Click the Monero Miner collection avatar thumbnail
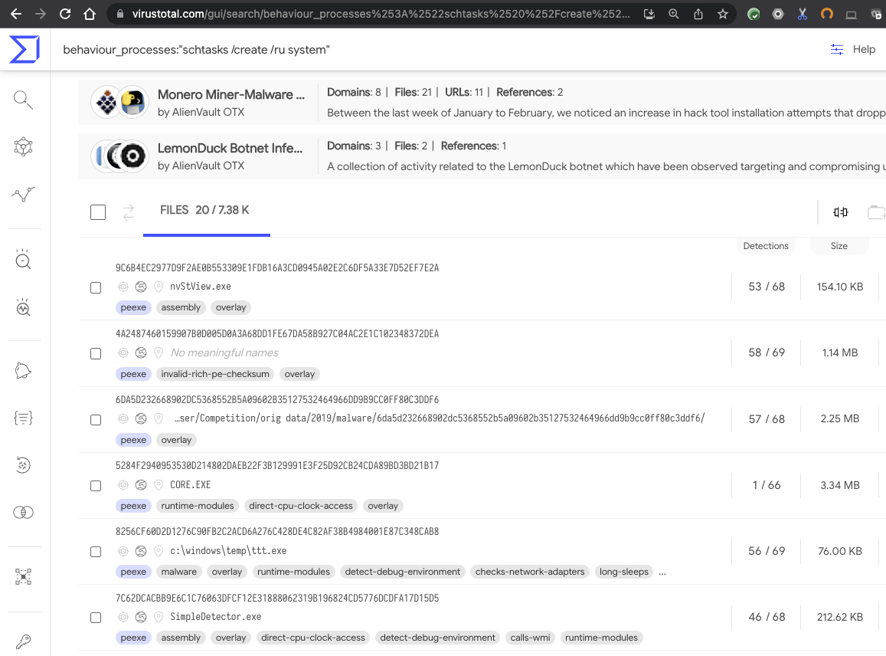Screen dimensions: 886x656 (x=119, y=102)
